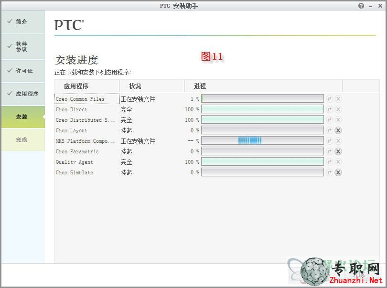Click the 1 % value for Creo Common Files

tap(195, 99)
